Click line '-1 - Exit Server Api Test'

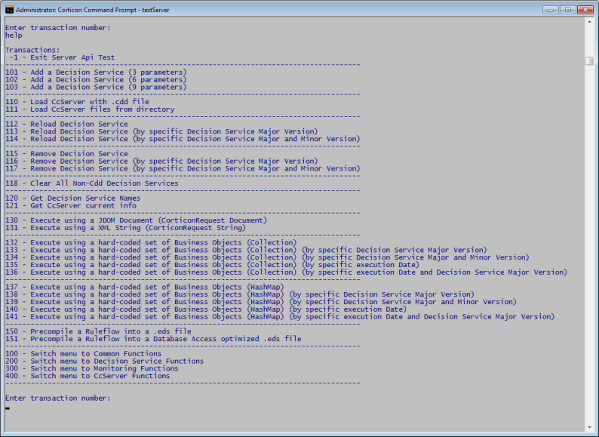(x=62, y=57)
